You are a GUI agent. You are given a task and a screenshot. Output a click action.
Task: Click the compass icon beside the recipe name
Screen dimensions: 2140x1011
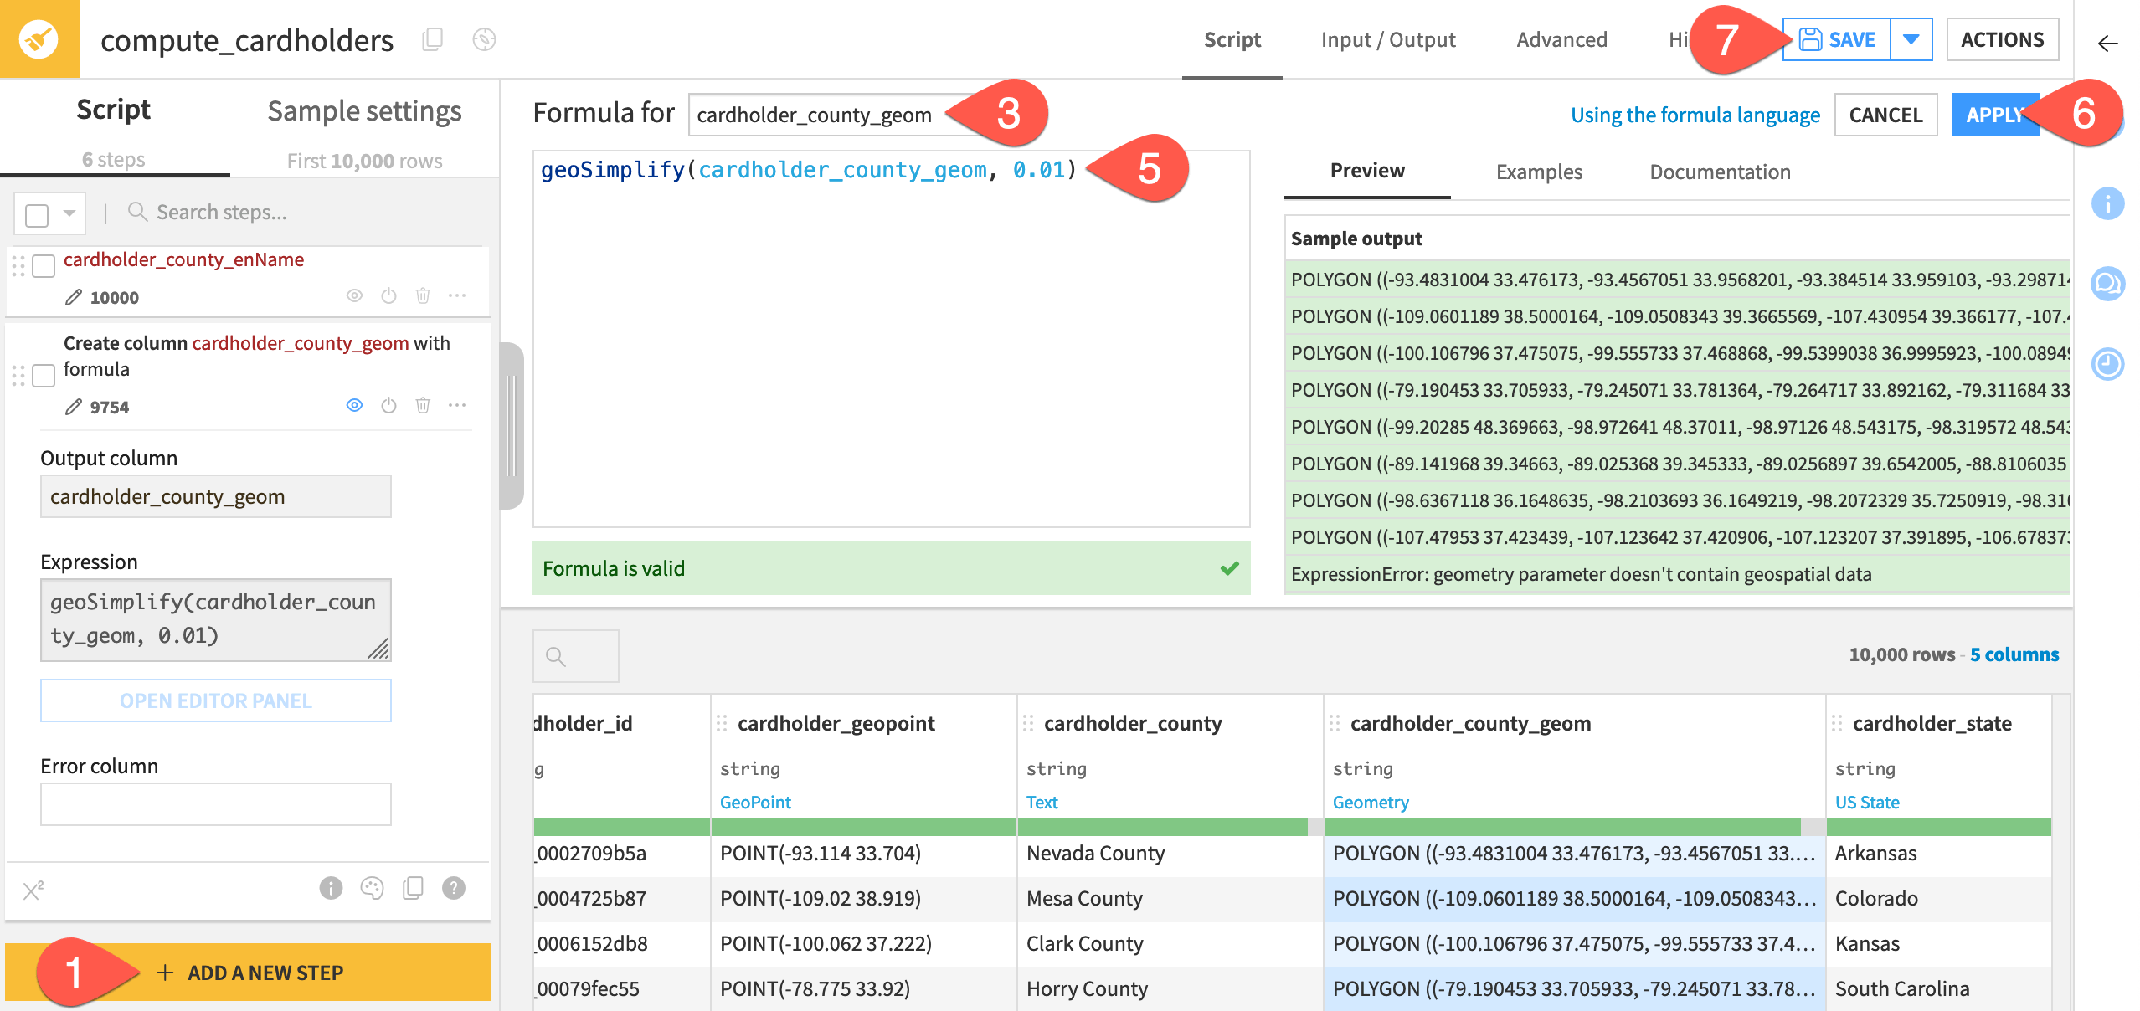point(484,39)
